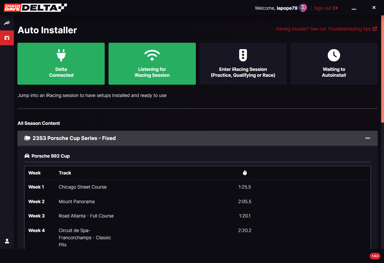Image resolution: width=384 pixels, height=263 pixels.
Task: Close the Delta window
Action: pos(374,8)
